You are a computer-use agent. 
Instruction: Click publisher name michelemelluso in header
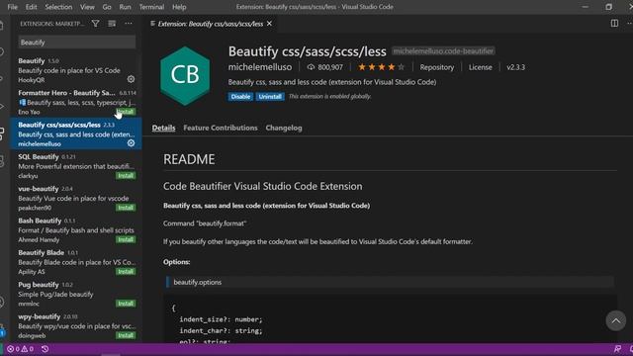pos(260,67)
